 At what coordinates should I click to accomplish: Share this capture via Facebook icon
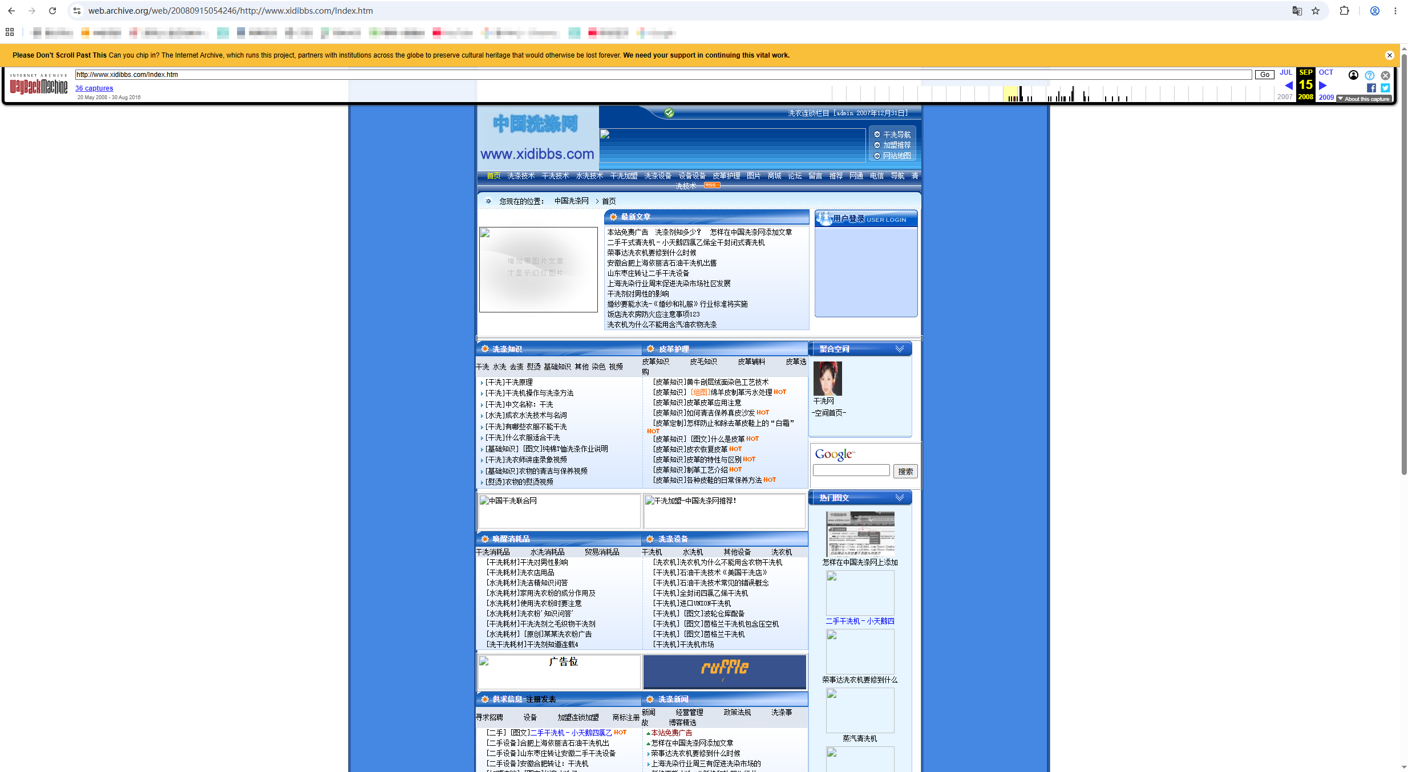click(x=1371, y=88)
